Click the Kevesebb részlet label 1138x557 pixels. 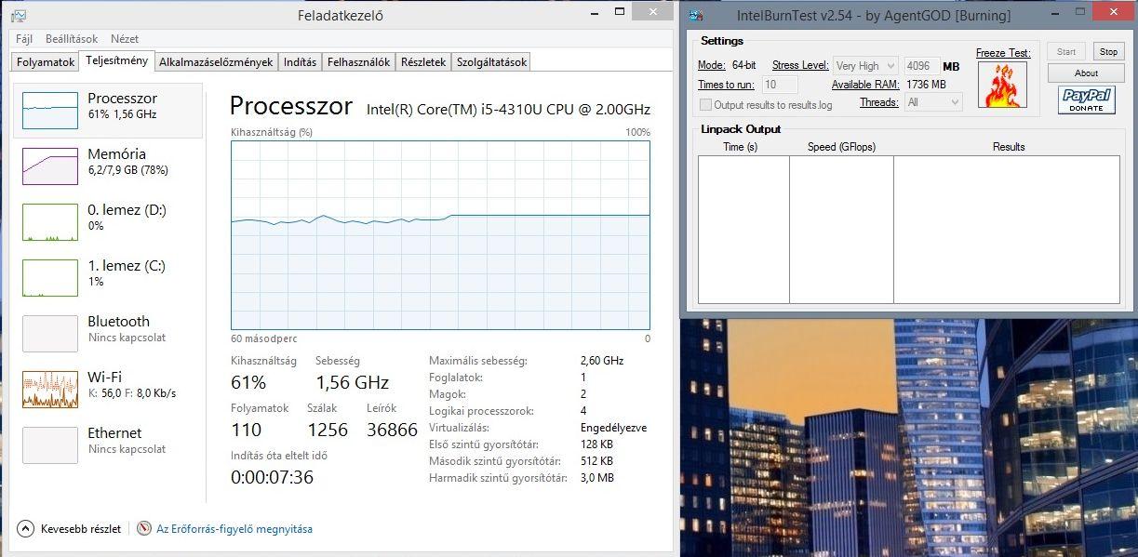pos(81,529)
